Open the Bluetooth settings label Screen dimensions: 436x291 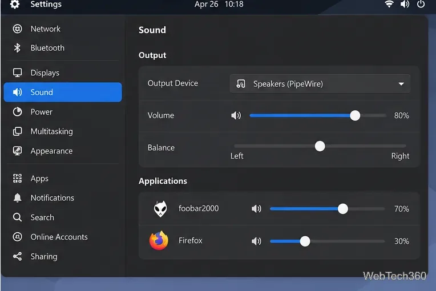(47, 48)
